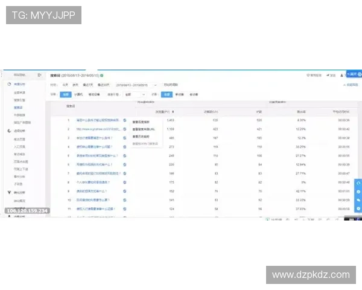Choose 查看搜索来路URL from the popup menu

pyautogui.click(x=145, y=129)
